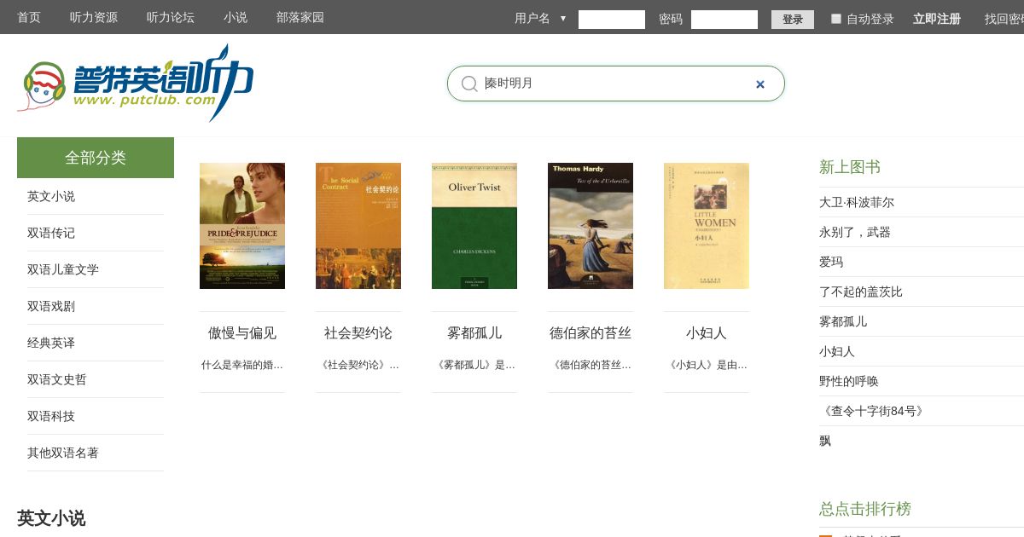This screenshot has width=1024, height=537.
Task: Select 双语儿童文学 category
Action: [x=63, y=269]
